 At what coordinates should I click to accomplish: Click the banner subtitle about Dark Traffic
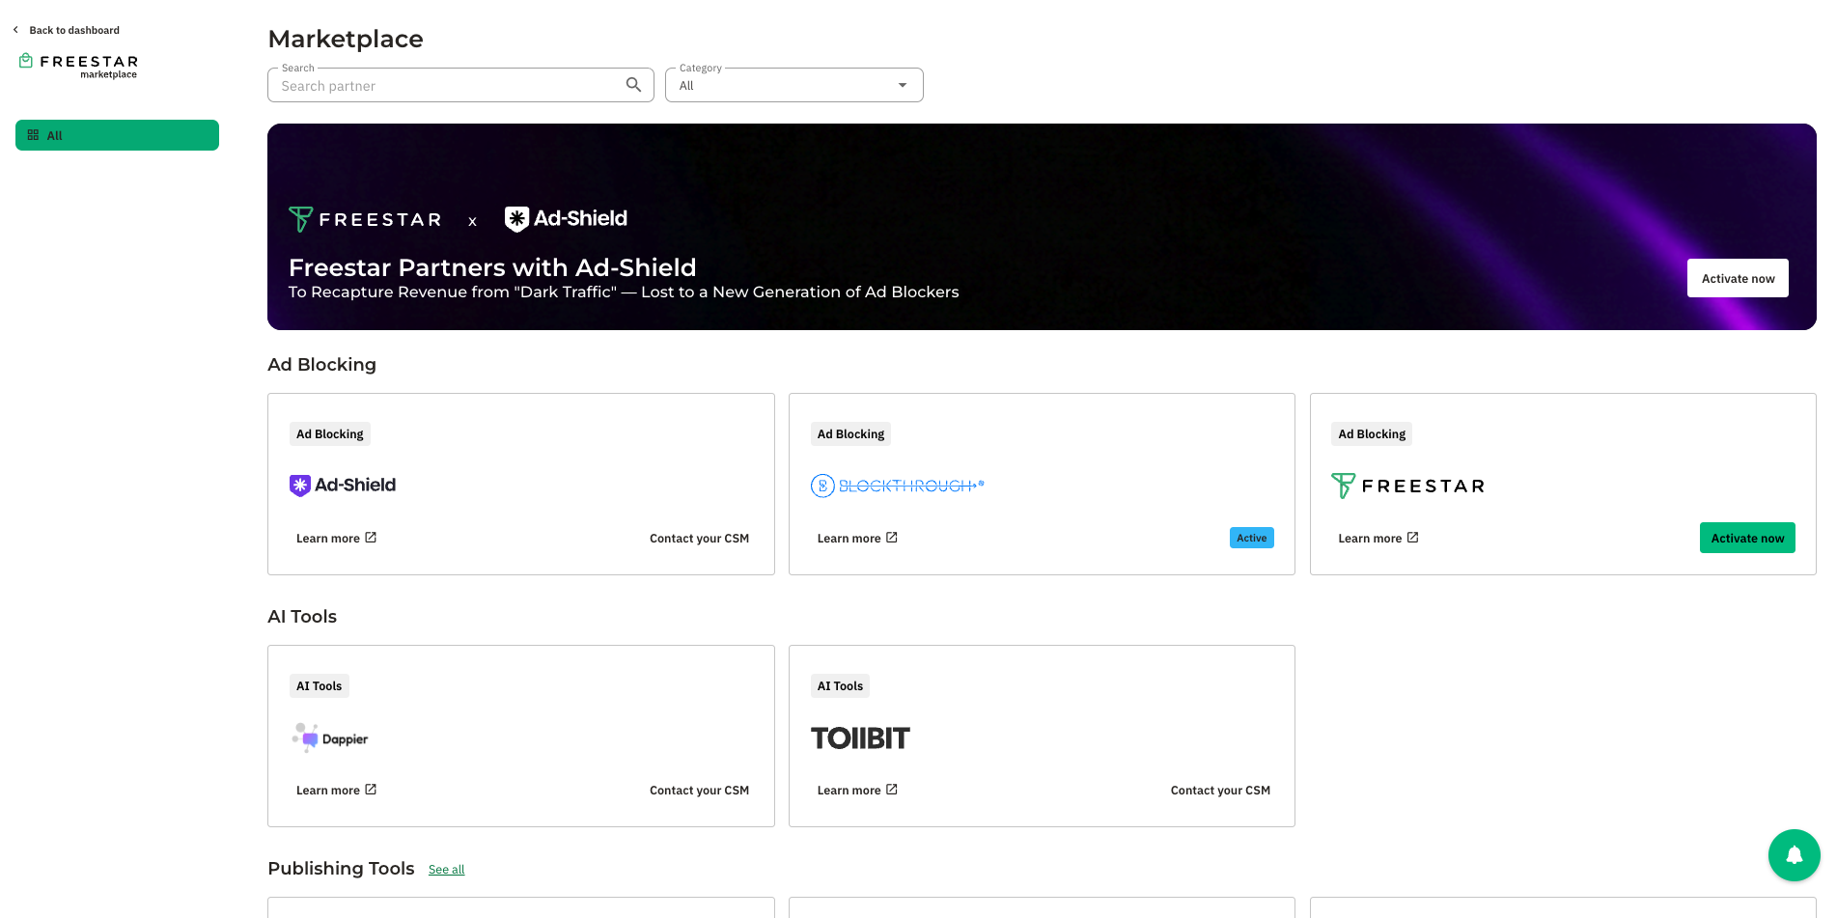point(624,292)
